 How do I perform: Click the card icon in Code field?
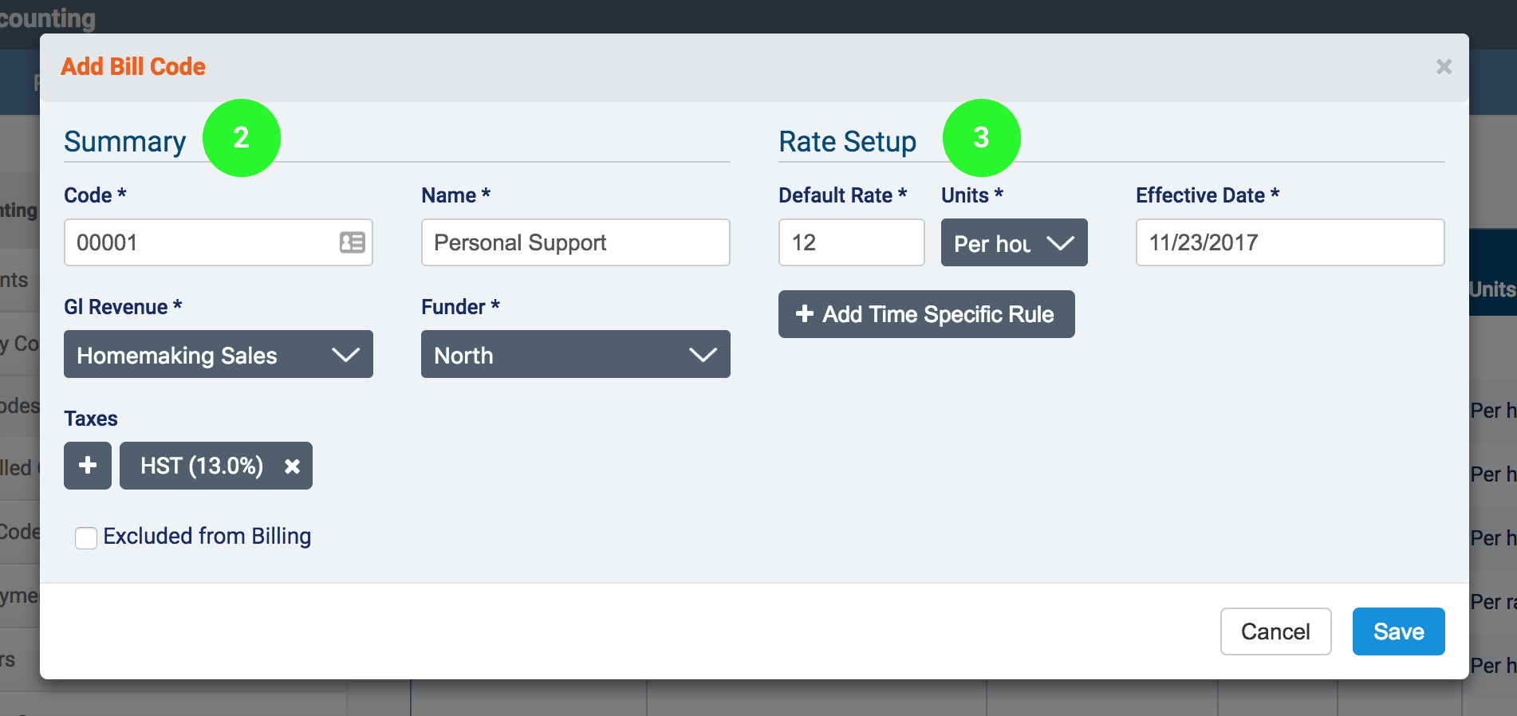pyautogui.click(x=352, y=242)
